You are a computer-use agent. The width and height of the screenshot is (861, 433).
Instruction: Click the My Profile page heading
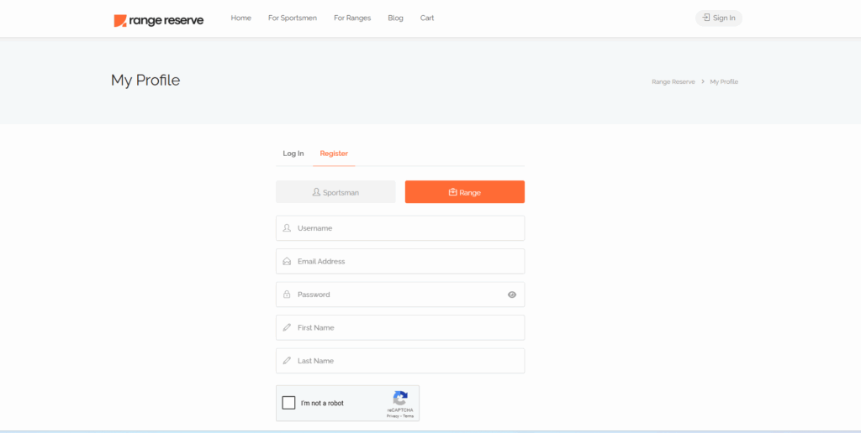[x=145, y=81]
